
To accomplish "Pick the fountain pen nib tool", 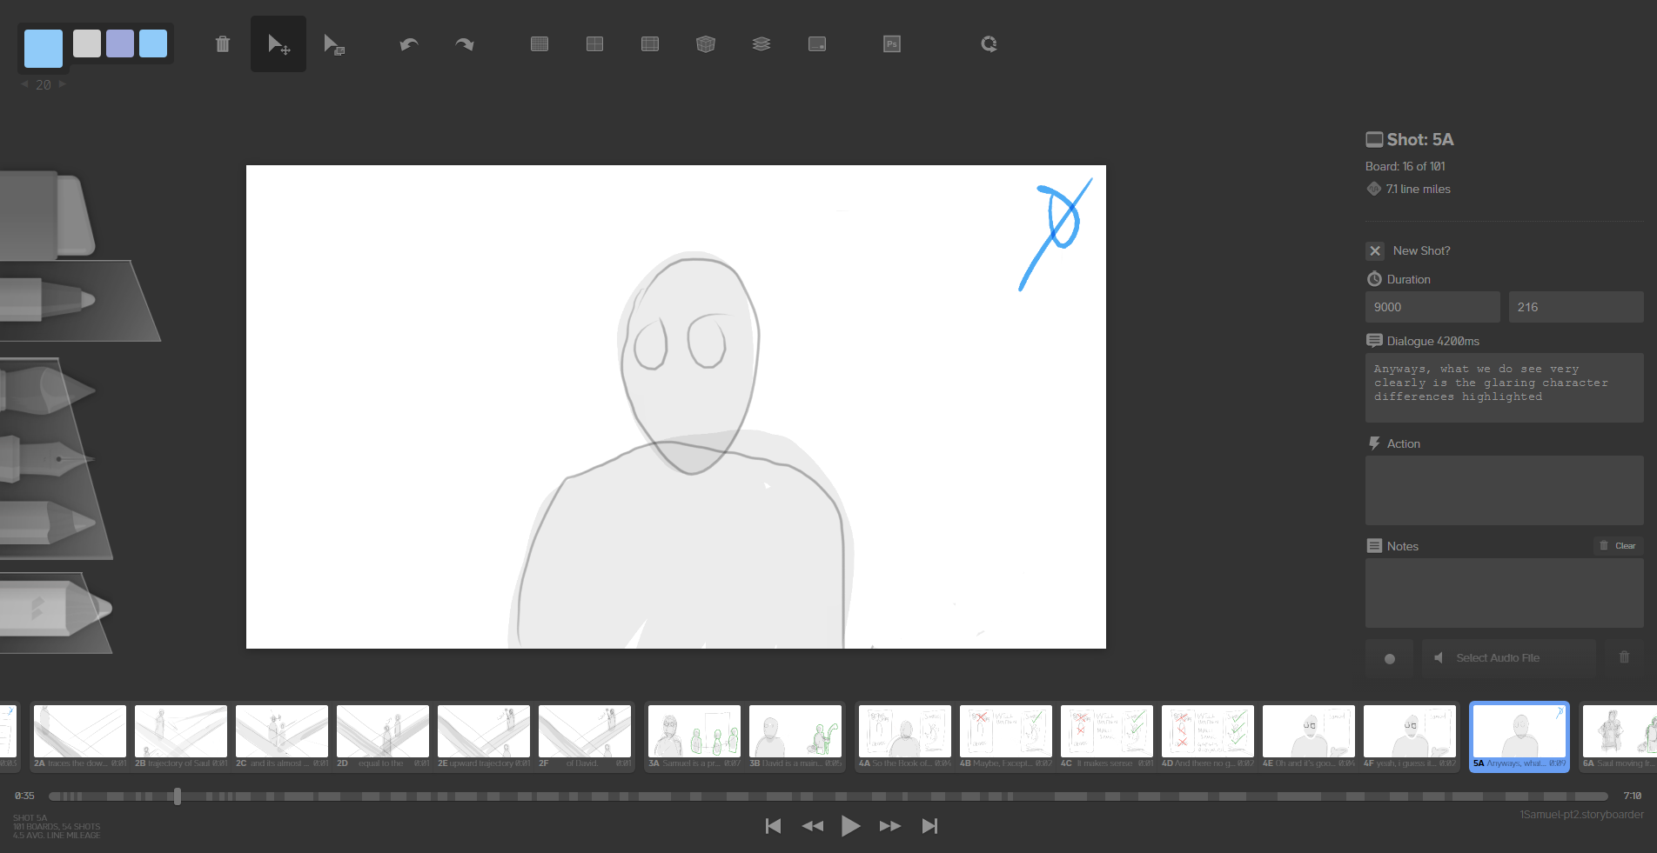I will click(48, 458).
